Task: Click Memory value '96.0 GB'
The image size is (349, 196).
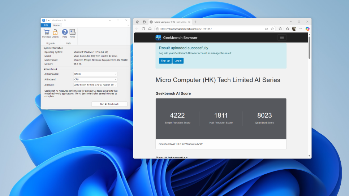Action: tap(77, 64)
